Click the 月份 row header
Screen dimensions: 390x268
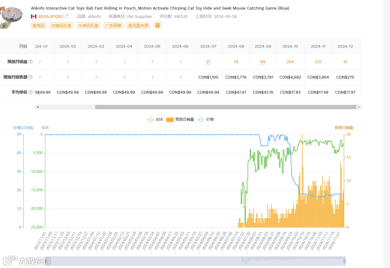pyautogui.click(x=23, y=46)
